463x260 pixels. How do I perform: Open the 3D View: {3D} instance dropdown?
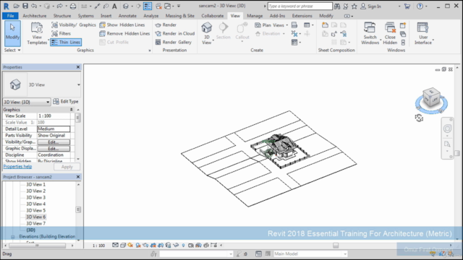coord(27,102)
